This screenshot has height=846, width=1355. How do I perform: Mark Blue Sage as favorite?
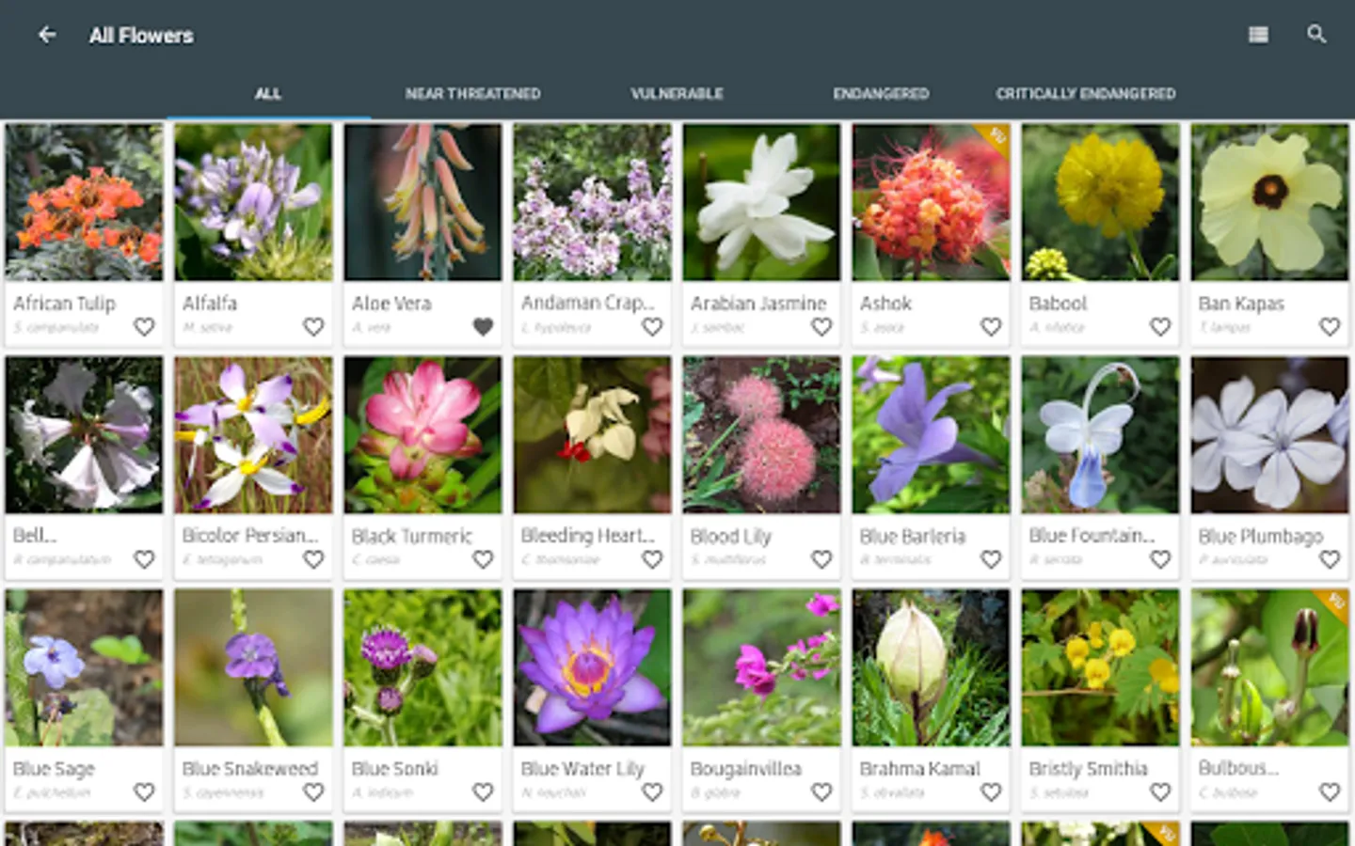point(144,792)
